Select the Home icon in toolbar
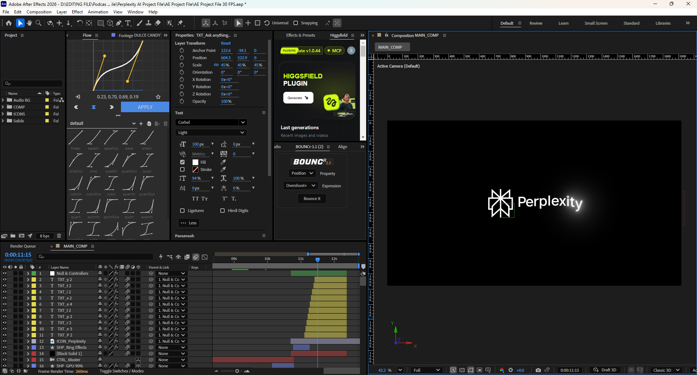Viewport: 697px width, 375px height. coord(9,23)
